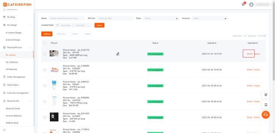Open thumbnail of pic_6300761
This screenshot has width=275, height=133.
pos(54,85)
